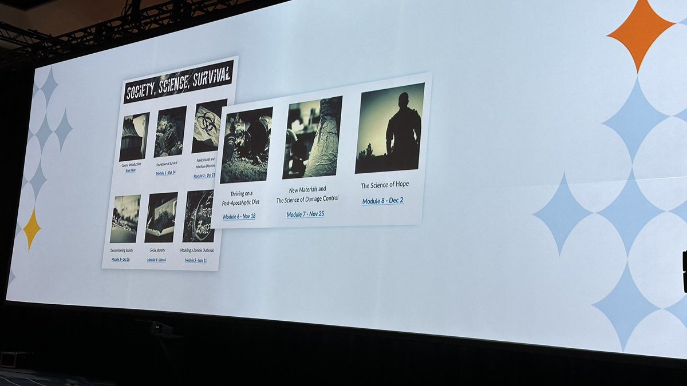
Task: Select the New Materials thumbnail image
Action: (313, 137)
